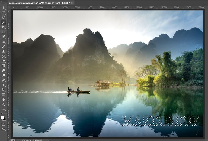Select the Brush tool

pos(4,47)
